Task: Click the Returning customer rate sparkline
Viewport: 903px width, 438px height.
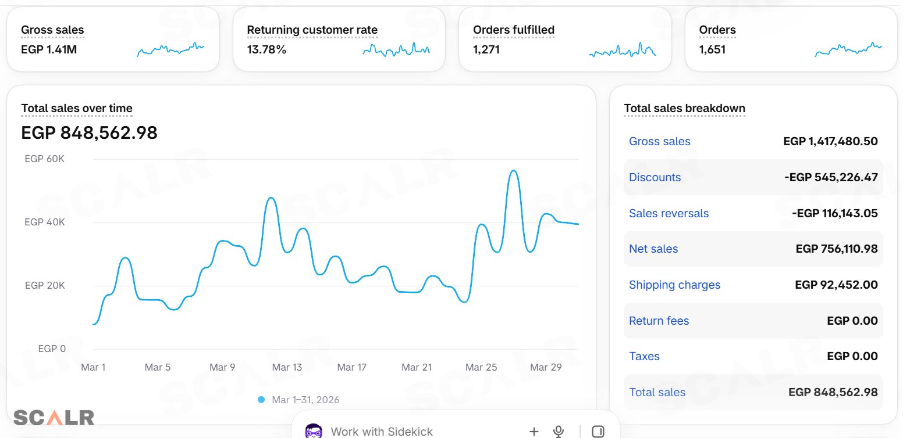Action: tap(396, 49)
